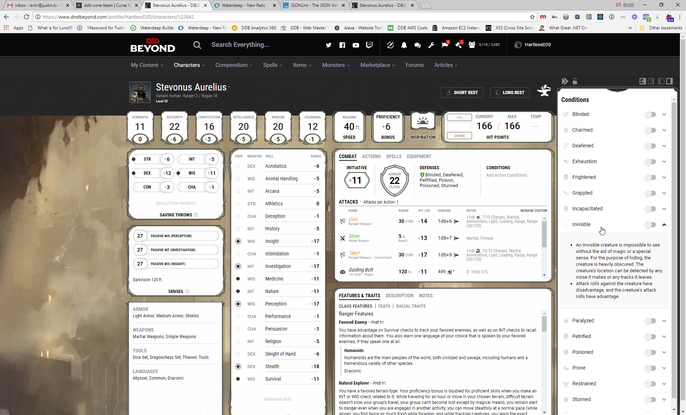The image size is (686, 415).
Task: Switch to the Actions tab
Action: [371, 156]
